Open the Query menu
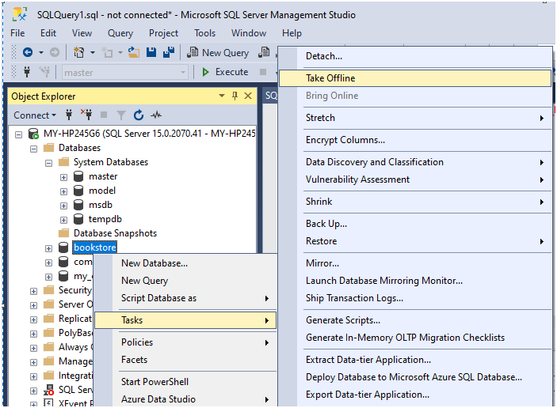 click(120, 33)
